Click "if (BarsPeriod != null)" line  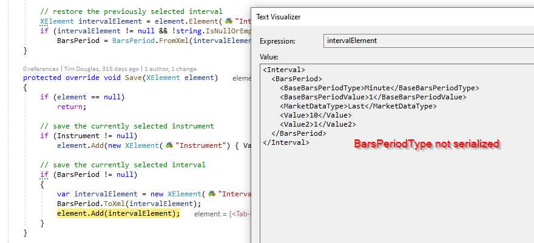tap(89, 175)
